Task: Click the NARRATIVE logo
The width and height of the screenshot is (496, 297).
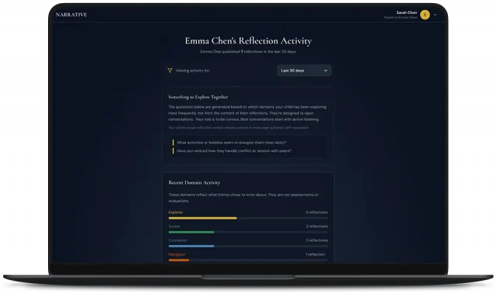Action: point(71,15)
